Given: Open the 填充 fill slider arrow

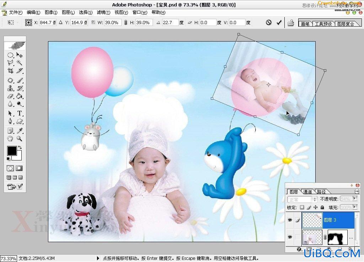Looking at the screenshot, I should point(355,207).
